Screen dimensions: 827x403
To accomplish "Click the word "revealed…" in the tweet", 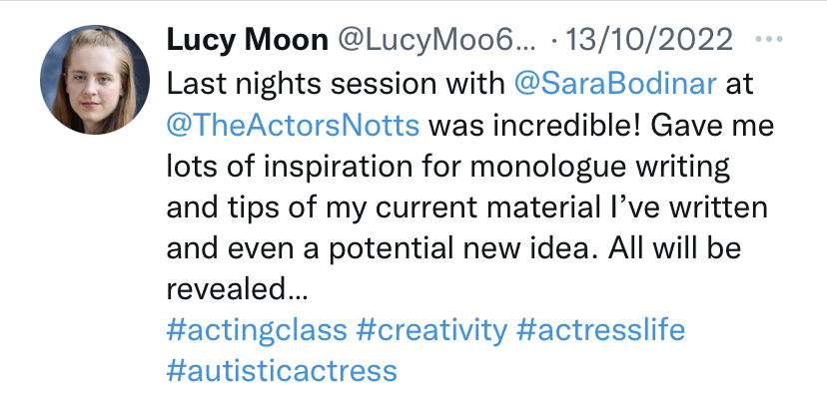I will [x=235, y=290].
